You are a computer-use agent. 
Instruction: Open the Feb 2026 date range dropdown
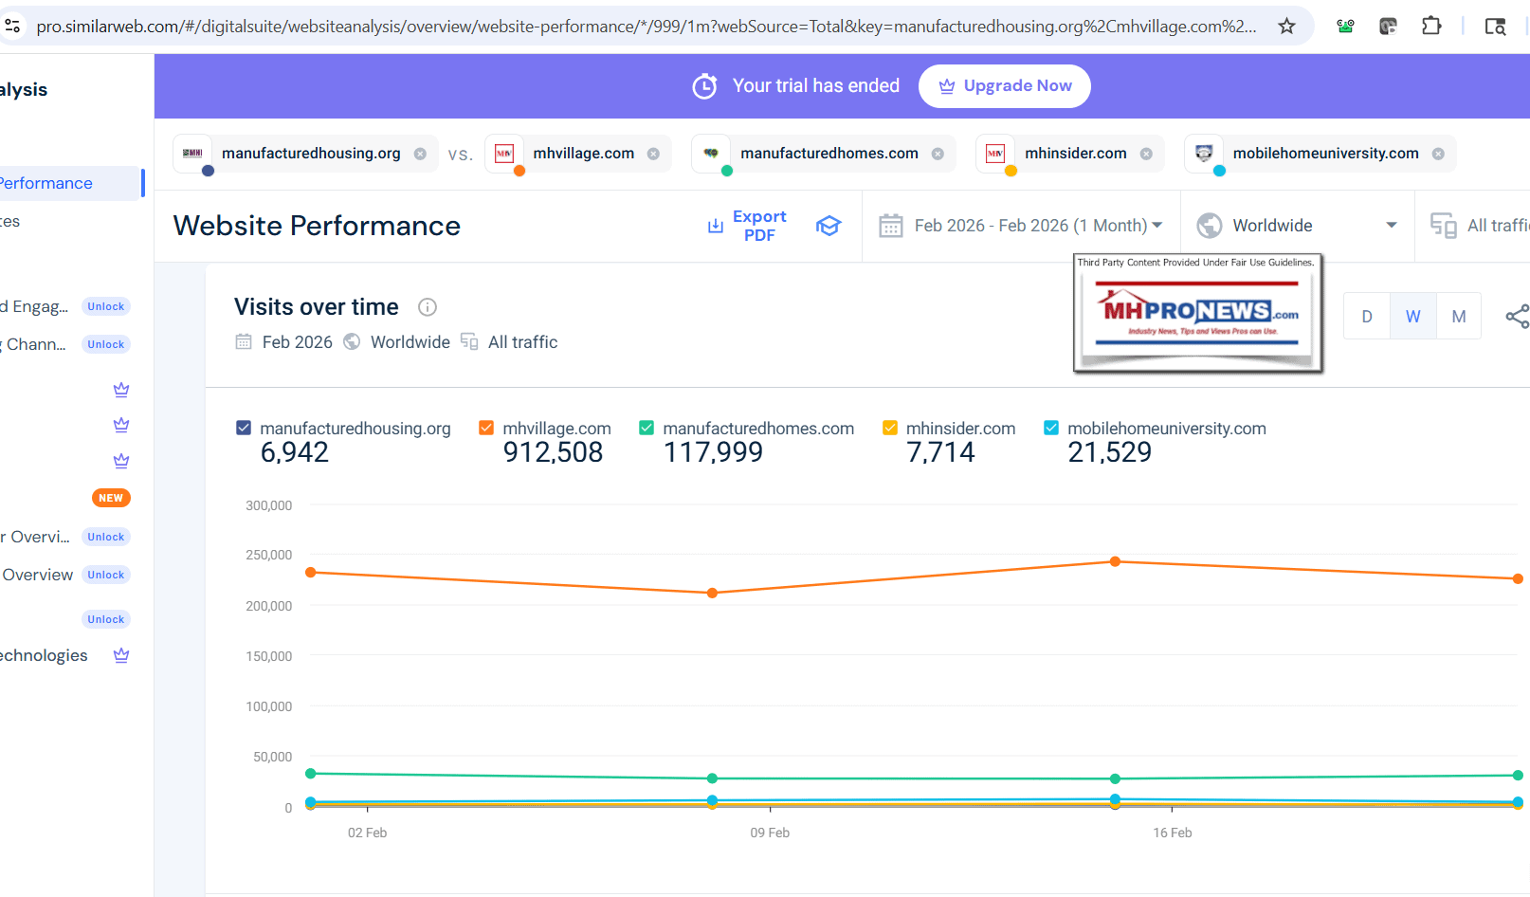tap(1020, 226)
